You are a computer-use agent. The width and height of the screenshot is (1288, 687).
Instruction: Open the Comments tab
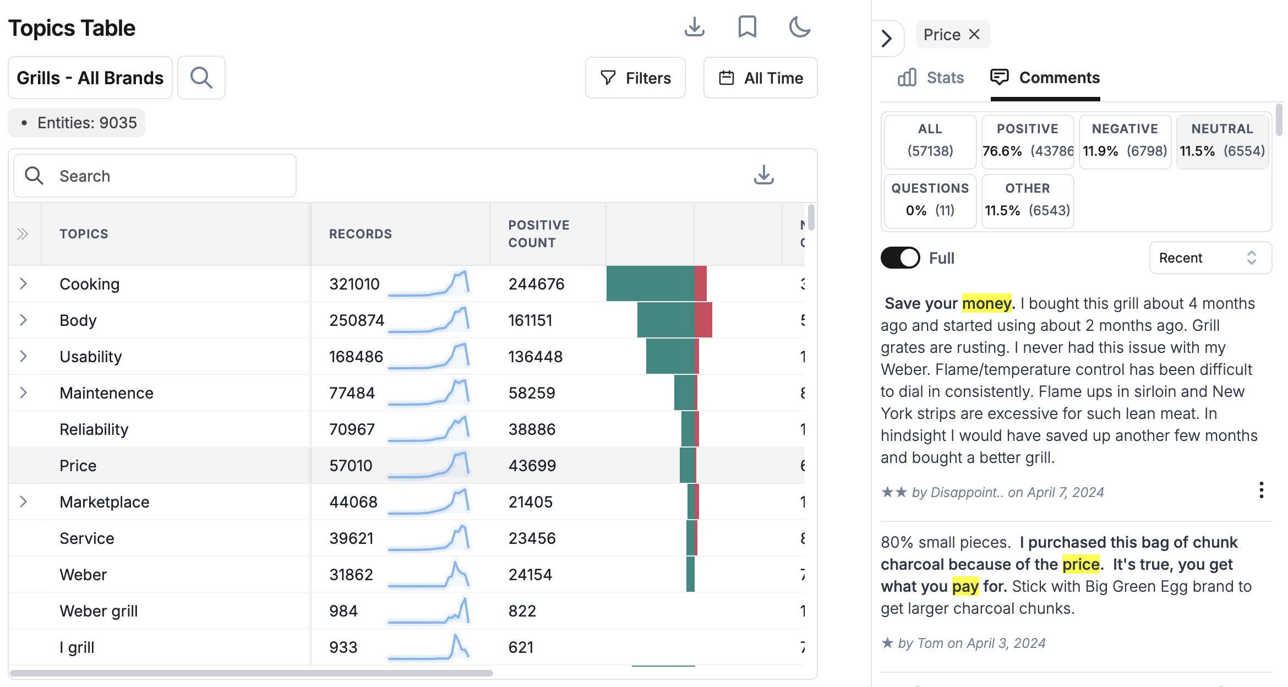pos(1045,78)
